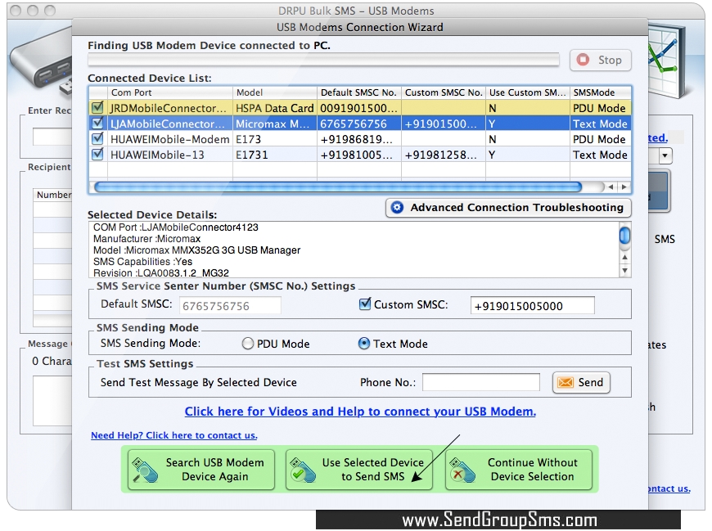Click the chart icon behind the wizard

point(666,61)
